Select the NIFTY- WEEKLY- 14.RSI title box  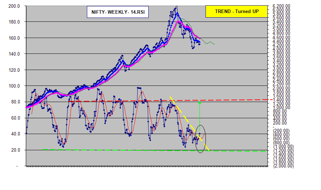point(118,12)
